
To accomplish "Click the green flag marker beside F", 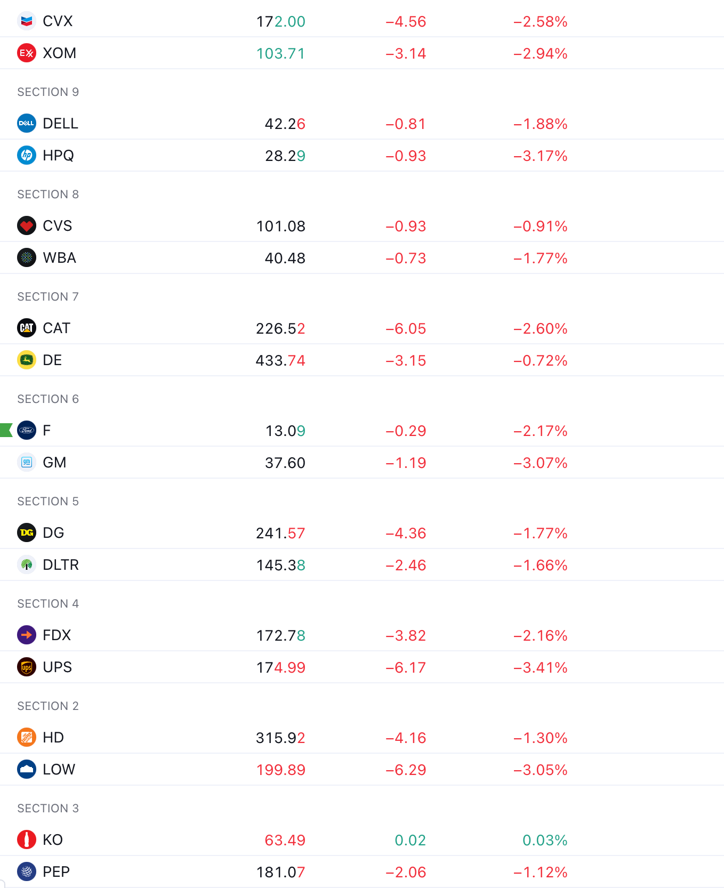I will point(6,430).
